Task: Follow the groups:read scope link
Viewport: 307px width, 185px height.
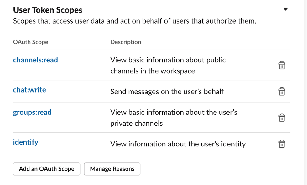Action: tap(32, 112)
